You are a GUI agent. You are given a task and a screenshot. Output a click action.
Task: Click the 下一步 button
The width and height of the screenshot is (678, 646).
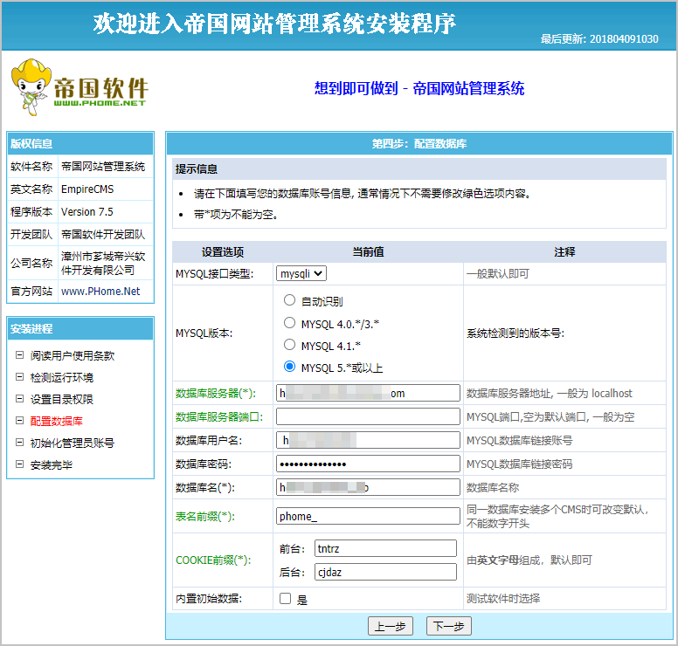[449, 626]
